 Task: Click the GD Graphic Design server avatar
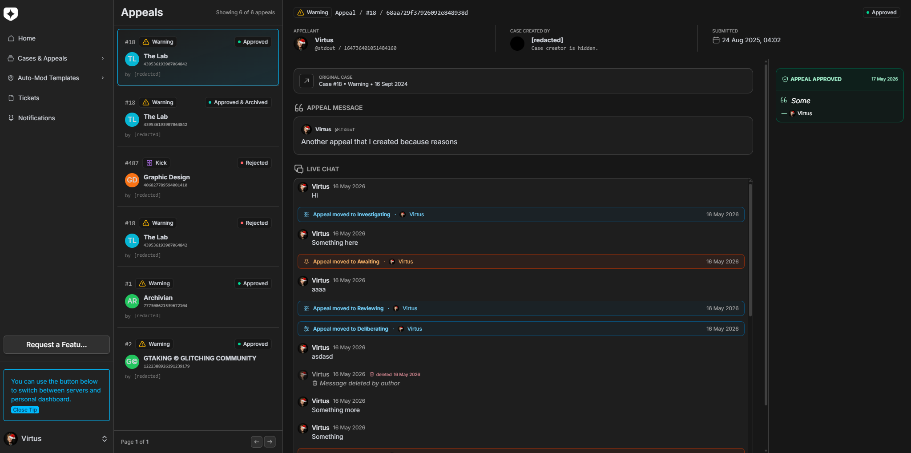click(x=132, y=180)
